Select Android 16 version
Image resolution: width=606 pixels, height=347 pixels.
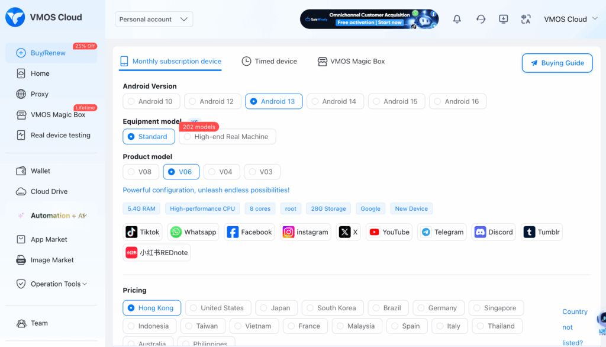pos(457,101)
